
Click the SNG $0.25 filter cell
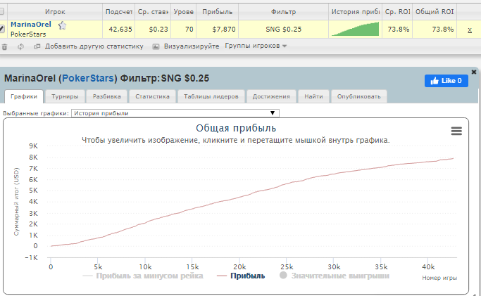pyautogui.click(x=283, y=30)
